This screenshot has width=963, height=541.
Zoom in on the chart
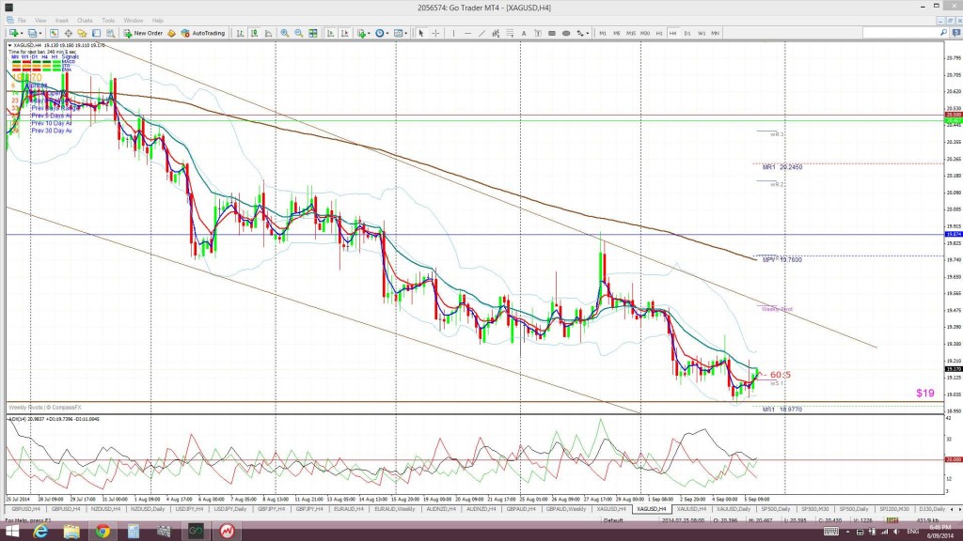tap(284, 33)
